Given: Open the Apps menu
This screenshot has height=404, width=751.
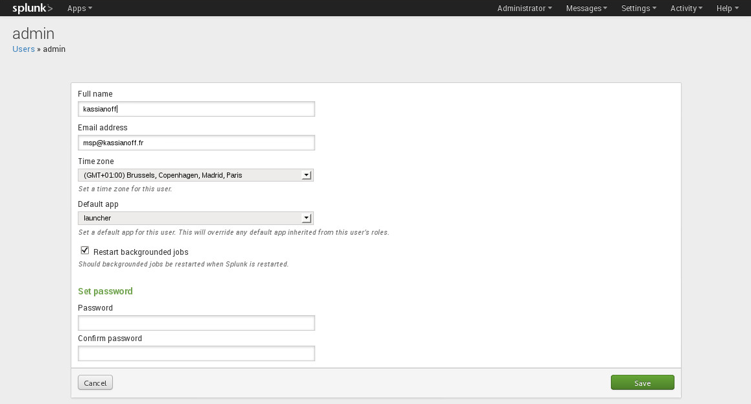Looking at the screenshot, I should click(x=80, y=8).
